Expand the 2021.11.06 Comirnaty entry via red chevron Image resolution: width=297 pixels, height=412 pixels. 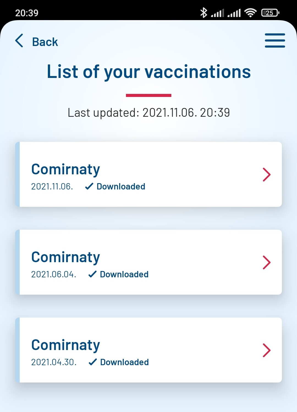coord(266,175)
